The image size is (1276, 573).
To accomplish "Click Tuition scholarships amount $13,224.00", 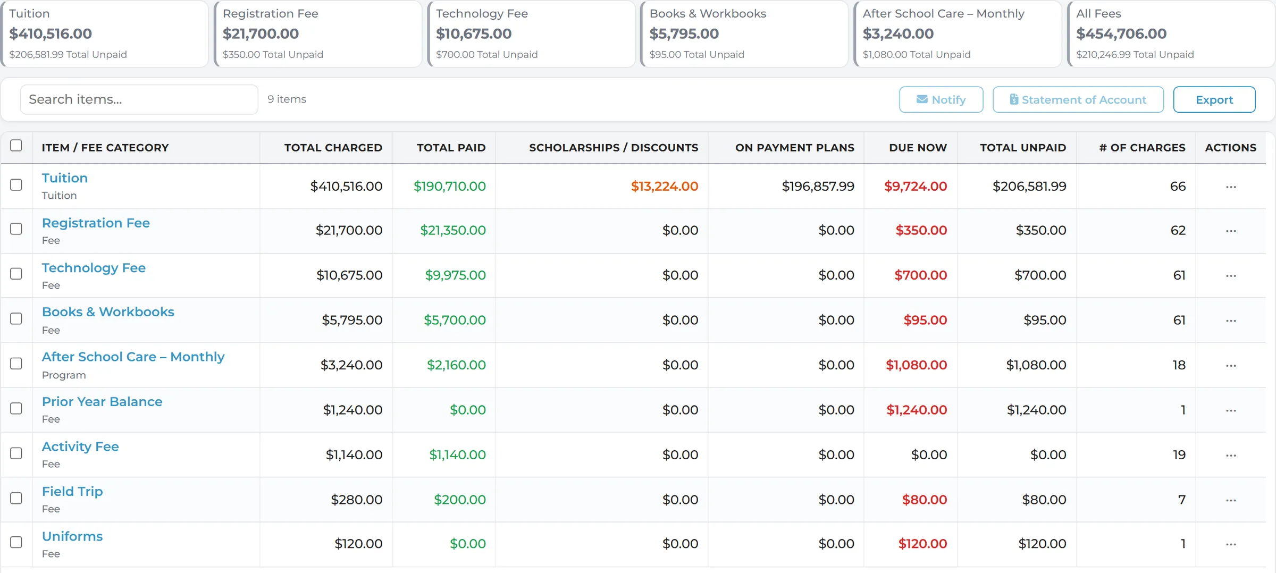I will pyautogui.click(x=665, y=187).
